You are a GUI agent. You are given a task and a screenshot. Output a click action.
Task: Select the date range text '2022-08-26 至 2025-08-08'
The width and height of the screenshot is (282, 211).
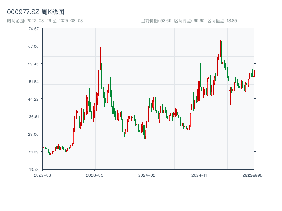(55, 21)
